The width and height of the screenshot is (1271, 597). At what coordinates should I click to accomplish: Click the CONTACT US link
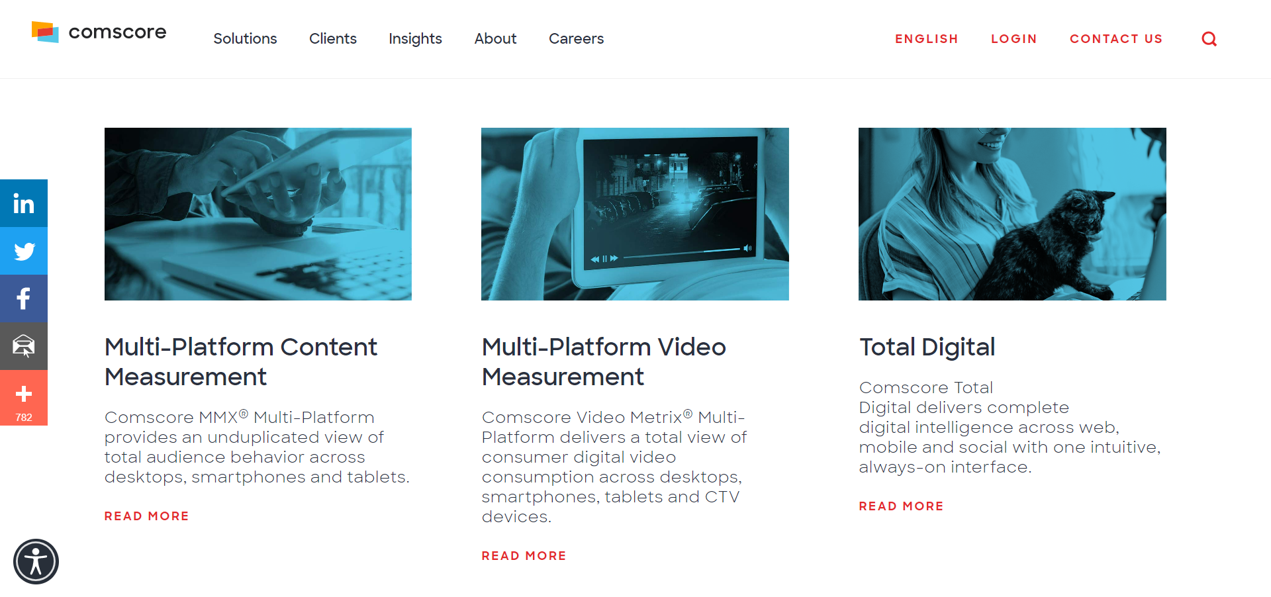1116,39
